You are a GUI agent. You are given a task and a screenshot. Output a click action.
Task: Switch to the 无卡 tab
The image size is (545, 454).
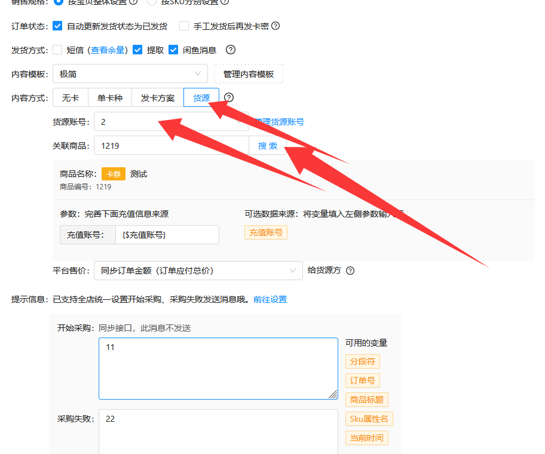pos(70,97)
